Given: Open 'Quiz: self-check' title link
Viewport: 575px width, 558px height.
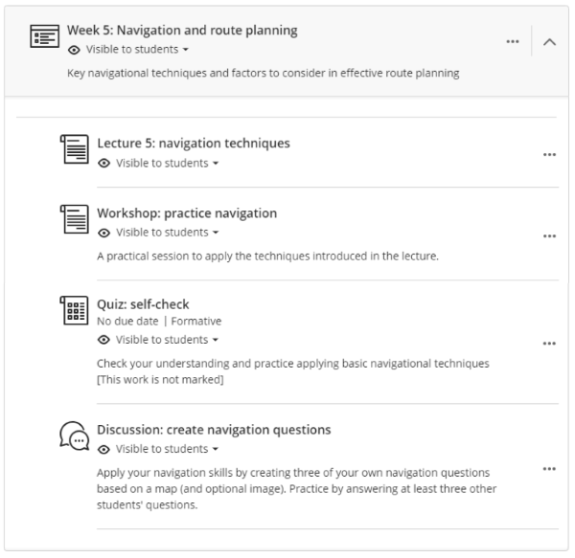Looking at the screenshot, I should (146, 304).
